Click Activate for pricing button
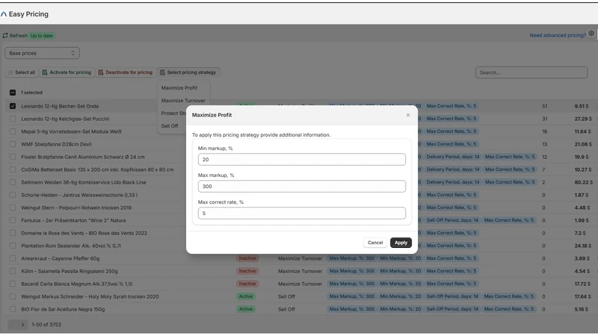Viewport: 598px width, 336px height. click(67, 72)
